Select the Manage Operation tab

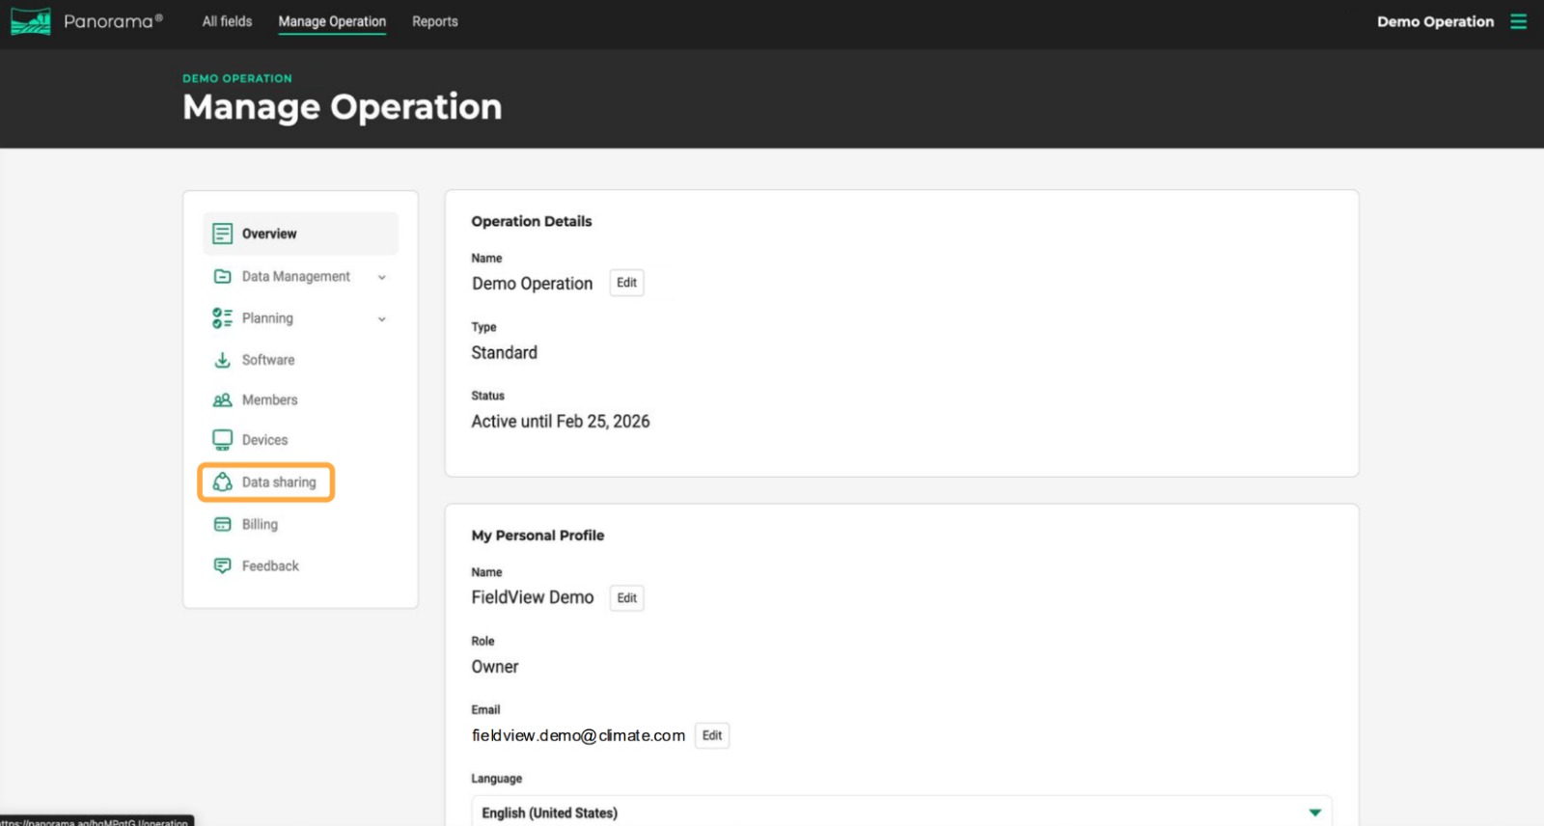click(332, 21)
